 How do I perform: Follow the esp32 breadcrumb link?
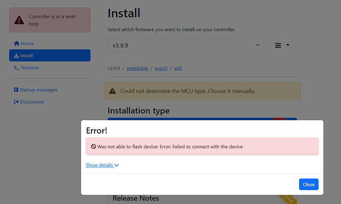(x=161, y=68)
